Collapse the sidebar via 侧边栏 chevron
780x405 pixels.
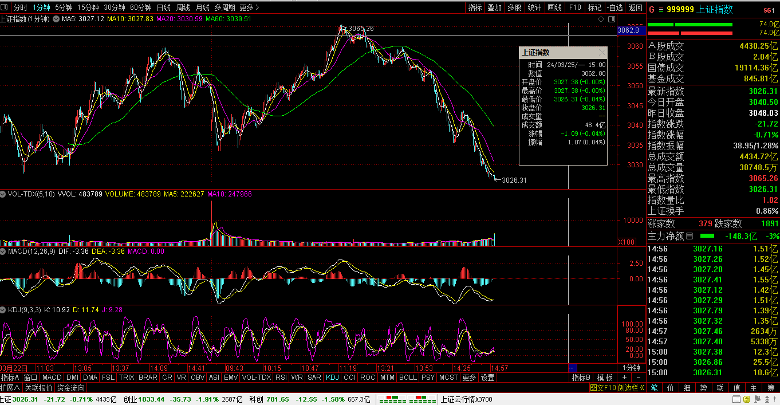click(642, 388)
